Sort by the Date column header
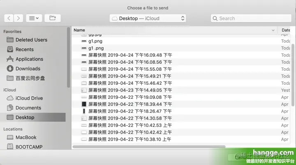The image size is (296, 165). [x=285, y=30]
